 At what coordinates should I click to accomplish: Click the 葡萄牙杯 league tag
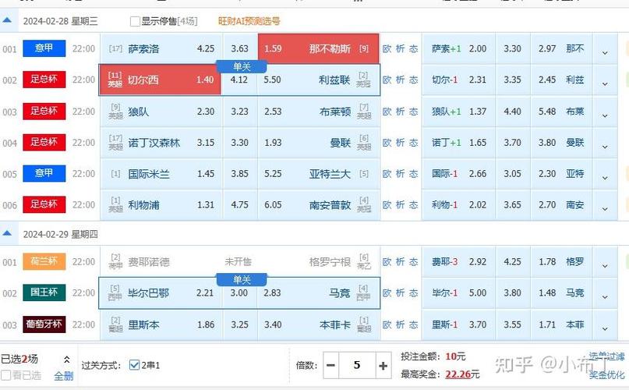[44, 324]
